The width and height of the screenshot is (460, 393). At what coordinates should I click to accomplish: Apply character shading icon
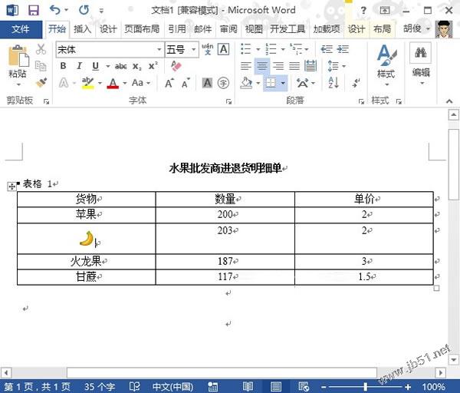point(207,83)
